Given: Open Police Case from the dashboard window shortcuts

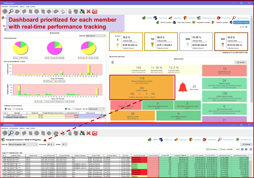Looking at the screenshot, I should (160, 18).
